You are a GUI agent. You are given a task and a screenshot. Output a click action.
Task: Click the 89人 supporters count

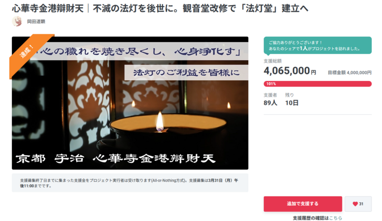pos(270,103)
